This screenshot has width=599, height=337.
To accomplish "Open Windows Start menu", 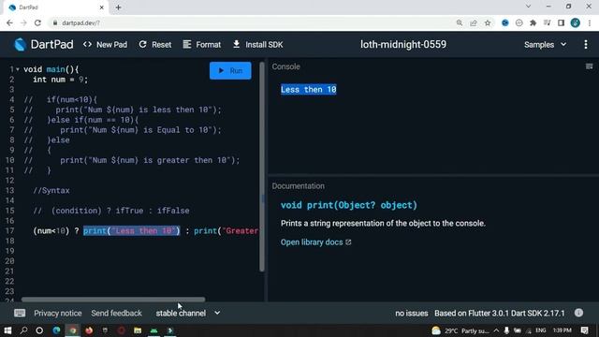I will click(x=7, y=330).
